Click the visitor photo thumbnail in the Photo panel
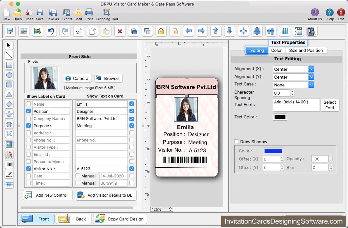 point(44,78)
